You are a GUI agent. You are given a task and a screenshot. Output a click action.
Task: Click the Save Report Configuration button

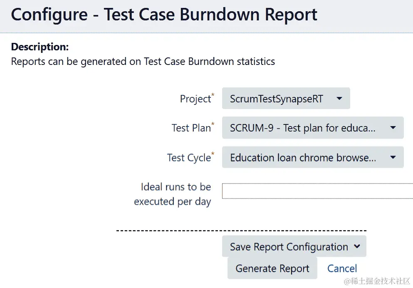289,246
